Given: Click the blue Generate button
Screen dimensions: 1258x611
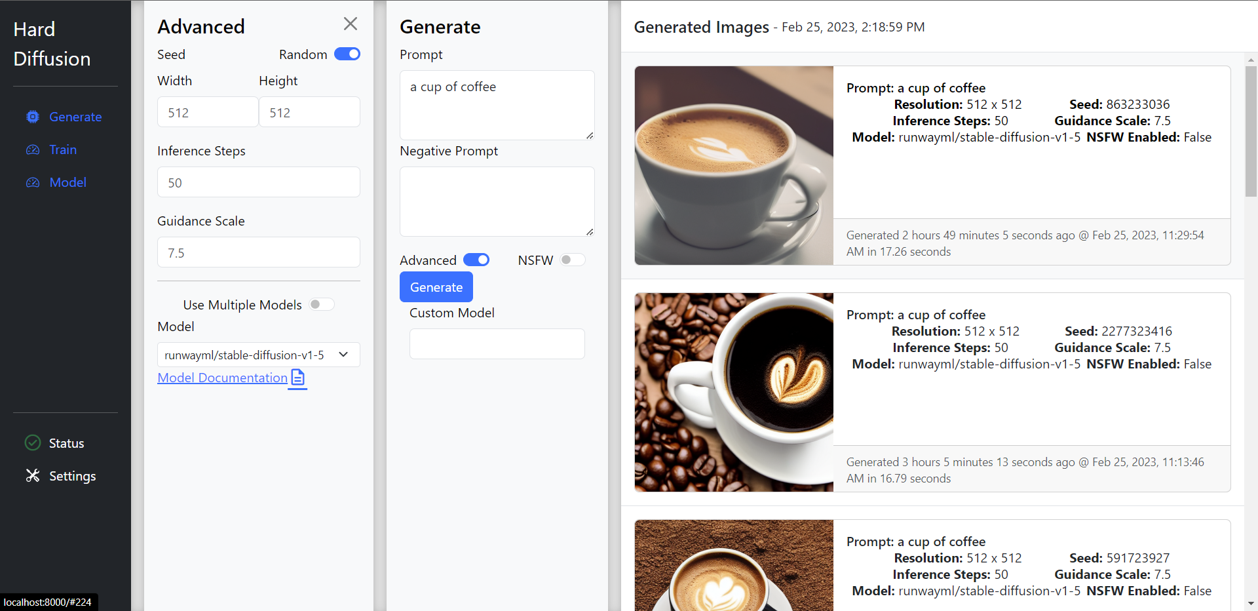Looking at the screenshot, I should coord(436,287).
